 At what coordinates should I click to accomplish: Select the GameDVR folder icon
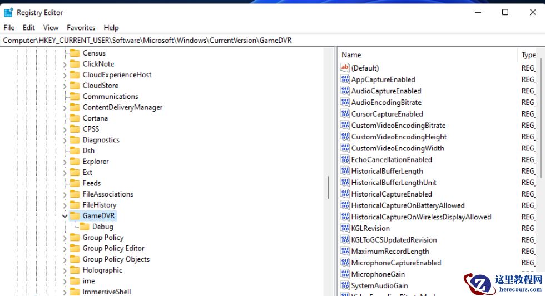[75, 215]
